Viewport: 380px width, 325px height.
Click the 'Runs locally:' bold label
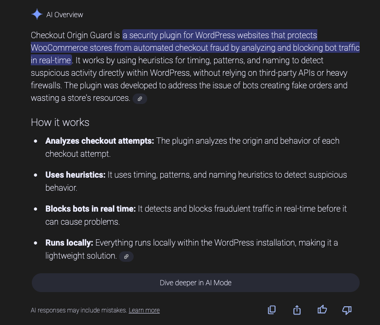tap(69, 243)
